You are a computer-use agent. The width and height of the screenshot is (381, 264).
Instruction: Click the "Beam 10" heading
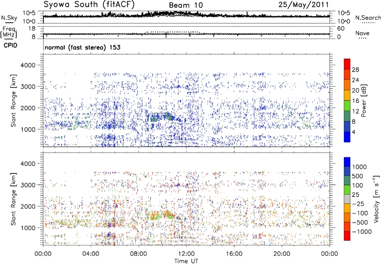click(186, 5)
